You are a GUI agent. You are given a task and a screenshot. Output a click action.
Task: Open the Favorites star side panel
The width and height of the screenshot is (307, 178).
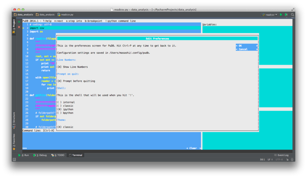(14, 142)
